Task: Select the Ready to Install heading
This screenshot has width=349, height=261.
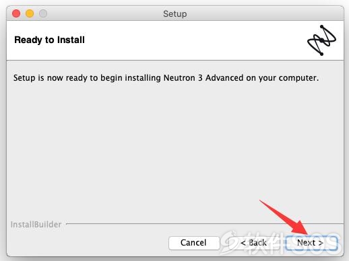Action: [49, 40]
